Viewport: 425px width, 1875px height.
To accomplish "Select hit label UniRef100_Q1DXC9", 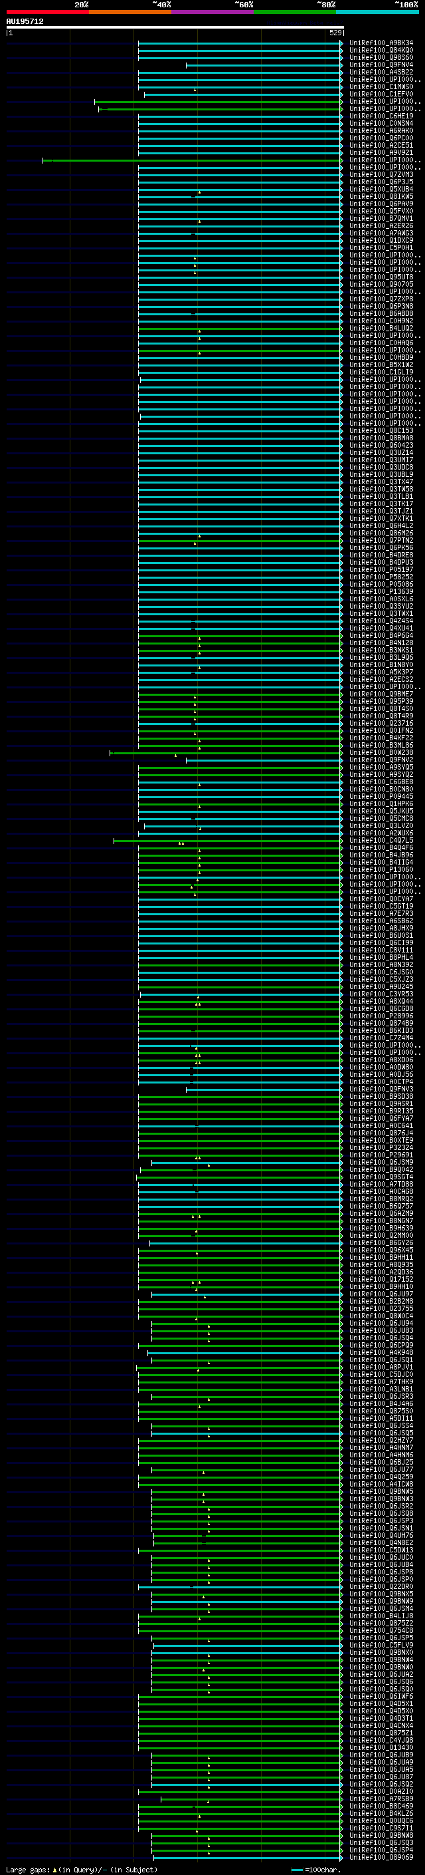I will (x=381, y=240).
